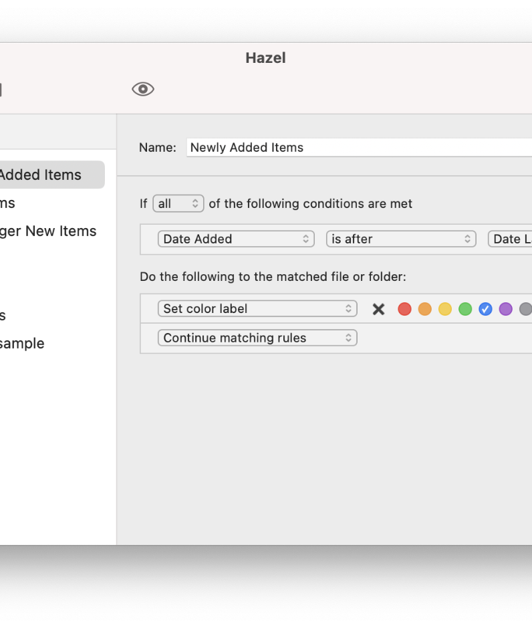Viewport: 532px width, 628px height.
Task: Click the Name field with Newly Added Items
Action: point(359,147)
